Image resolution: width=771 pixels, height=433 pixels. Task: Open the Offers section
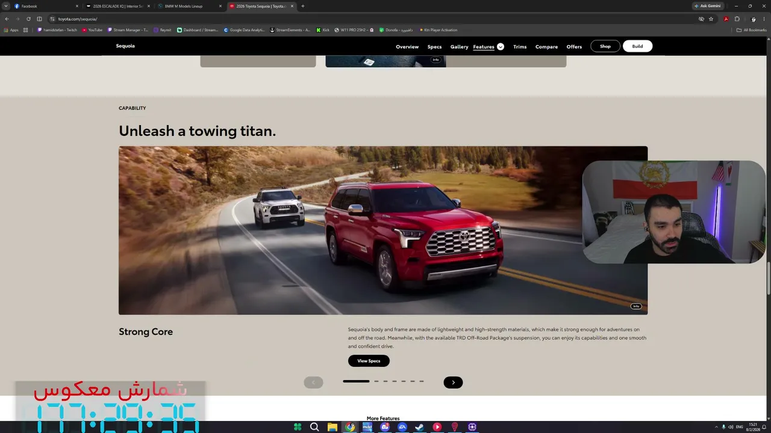[574, 46]
